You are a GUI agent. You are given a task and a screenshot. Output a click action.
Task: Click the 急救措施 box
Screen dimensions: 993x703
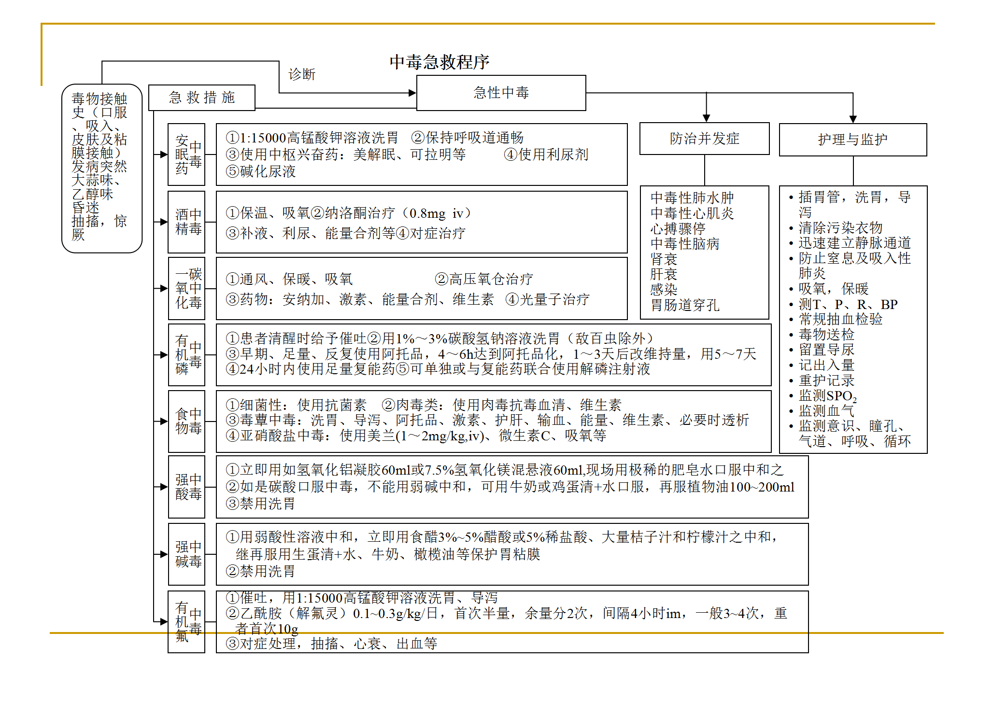tap(202, 98)
